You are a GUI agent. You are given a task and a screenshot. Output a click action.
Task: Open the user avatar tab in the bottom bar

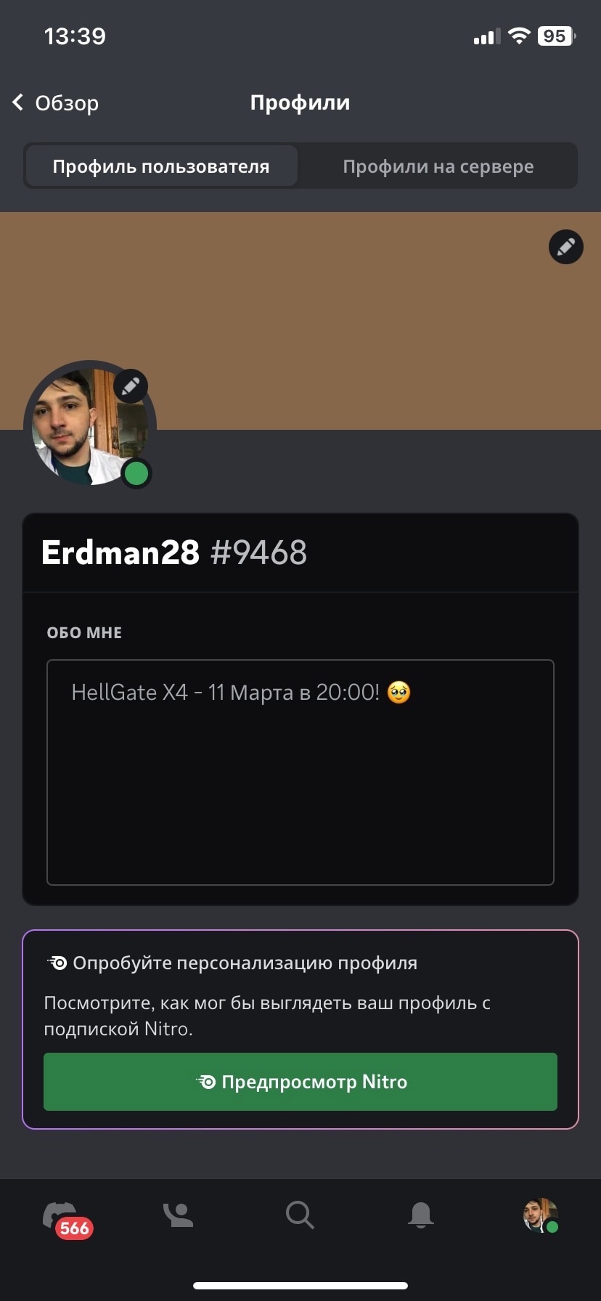point(541,1215)
